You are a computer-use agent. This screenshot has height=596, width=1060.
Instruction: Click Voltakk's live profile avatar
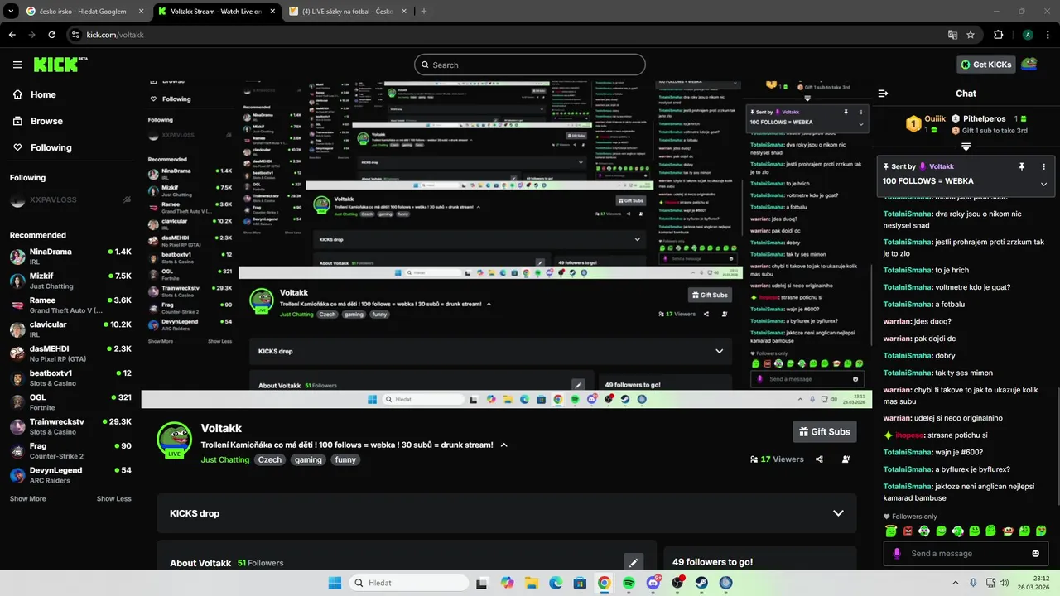[174, 440]
